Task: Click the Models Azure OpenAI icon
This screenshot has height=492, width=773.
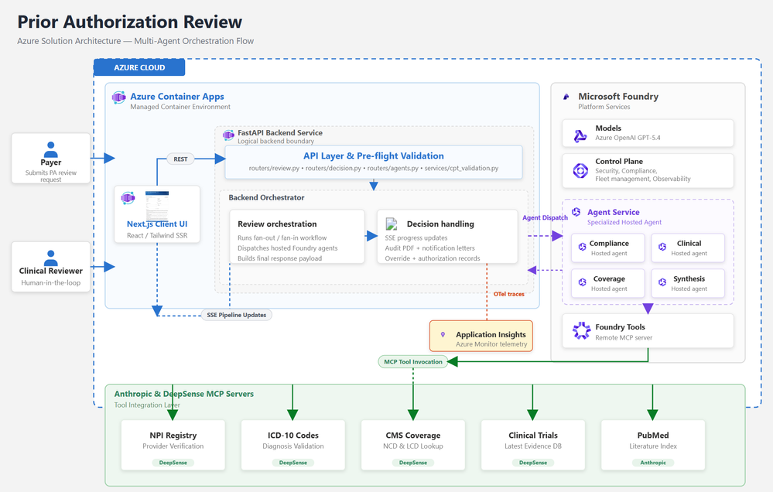Action: 580,135
